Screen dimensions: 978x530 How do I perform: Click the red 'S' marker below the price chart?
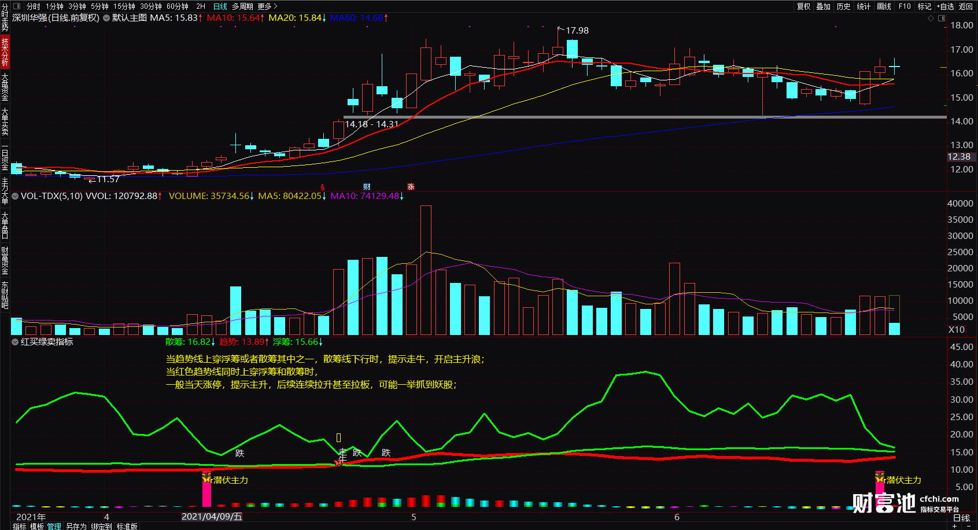click(323, 187)
